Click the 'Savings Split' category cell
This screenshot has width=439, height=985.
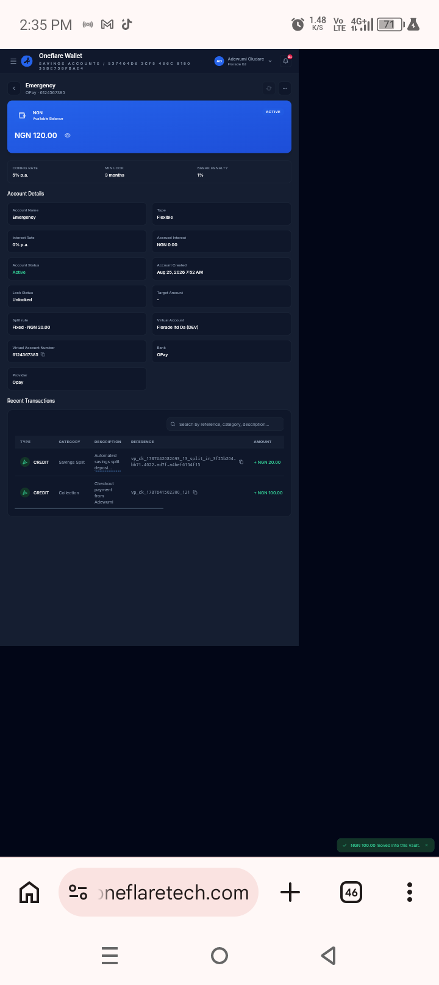coord(72,463)
